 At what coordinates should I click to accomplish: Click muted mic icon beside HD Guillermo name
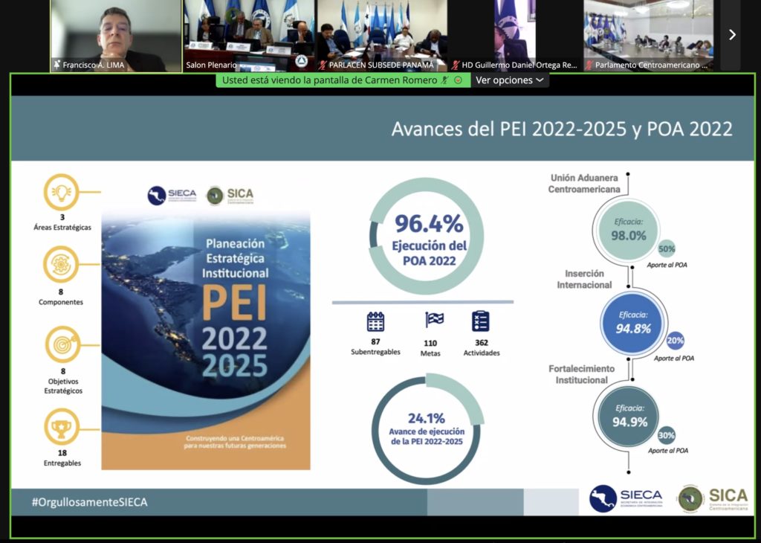[x=456, y=65]
